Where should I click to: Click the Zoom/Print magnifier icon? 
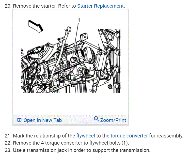[96, 119]
